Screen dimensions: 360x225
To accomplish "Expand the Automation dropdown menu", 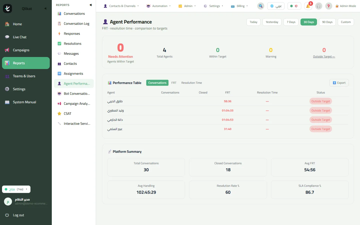I will (x=158, y=6).
